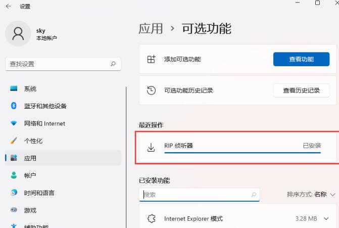Click the 蓝牙和其他设备 Bluetooth icon

pos(14,106)
